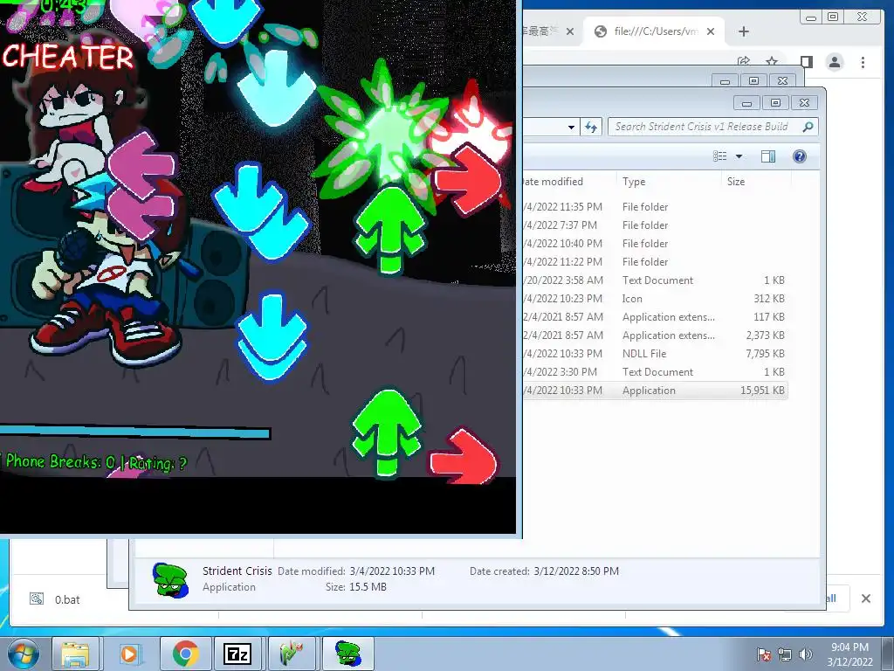
Task: Click the Phone Breaks rating text
Action: (x=96, y=462)
